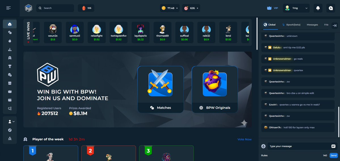The height and width of the screenshot is (161, 340).
Task: Open wxun2x live win card
Action: coord(53,32)
